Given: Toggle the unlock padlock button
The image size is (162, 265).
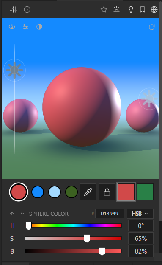Looking at the screenshot, I should [x=107, y=192].
